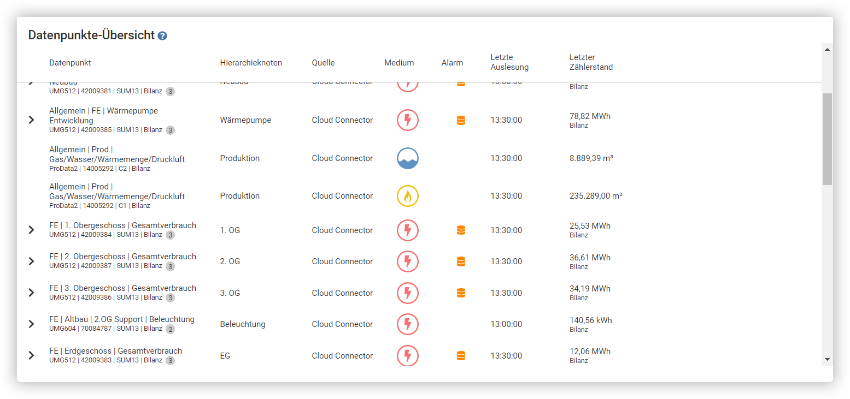This screenshot has height=399, width=850.
Task: Expand the 1. Obergeschoss Gesamtverbrauch row
Action: 31,230
